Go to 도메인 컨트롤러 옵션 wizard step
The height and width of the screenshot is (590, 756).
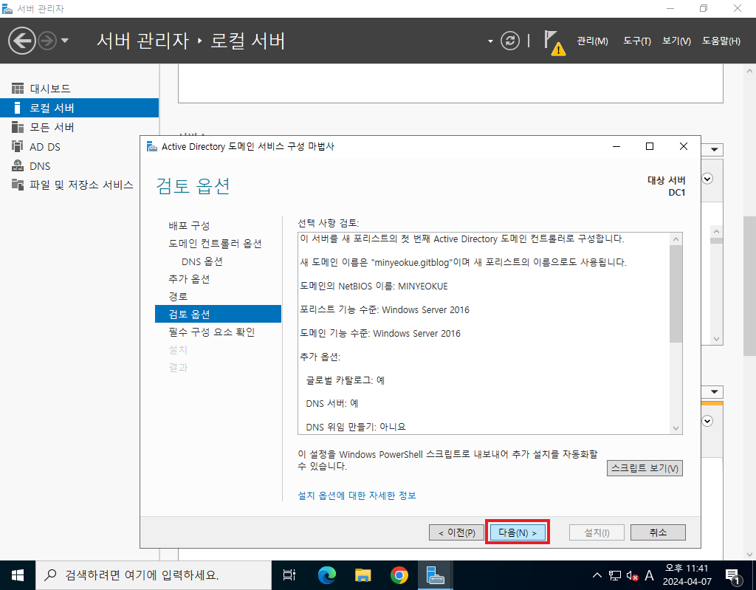[x=215, y=244]
